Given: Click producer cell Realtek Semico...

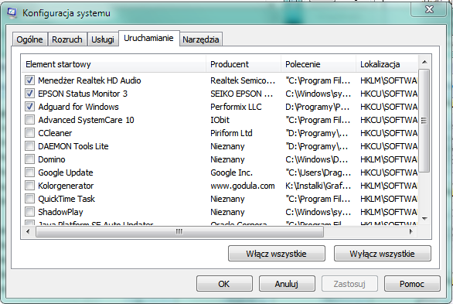Looking at the screenshot, I should (x=243, y=80).
